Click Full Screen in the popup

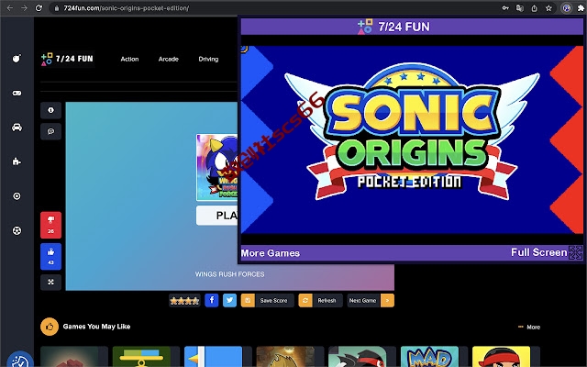coord(538,252)
